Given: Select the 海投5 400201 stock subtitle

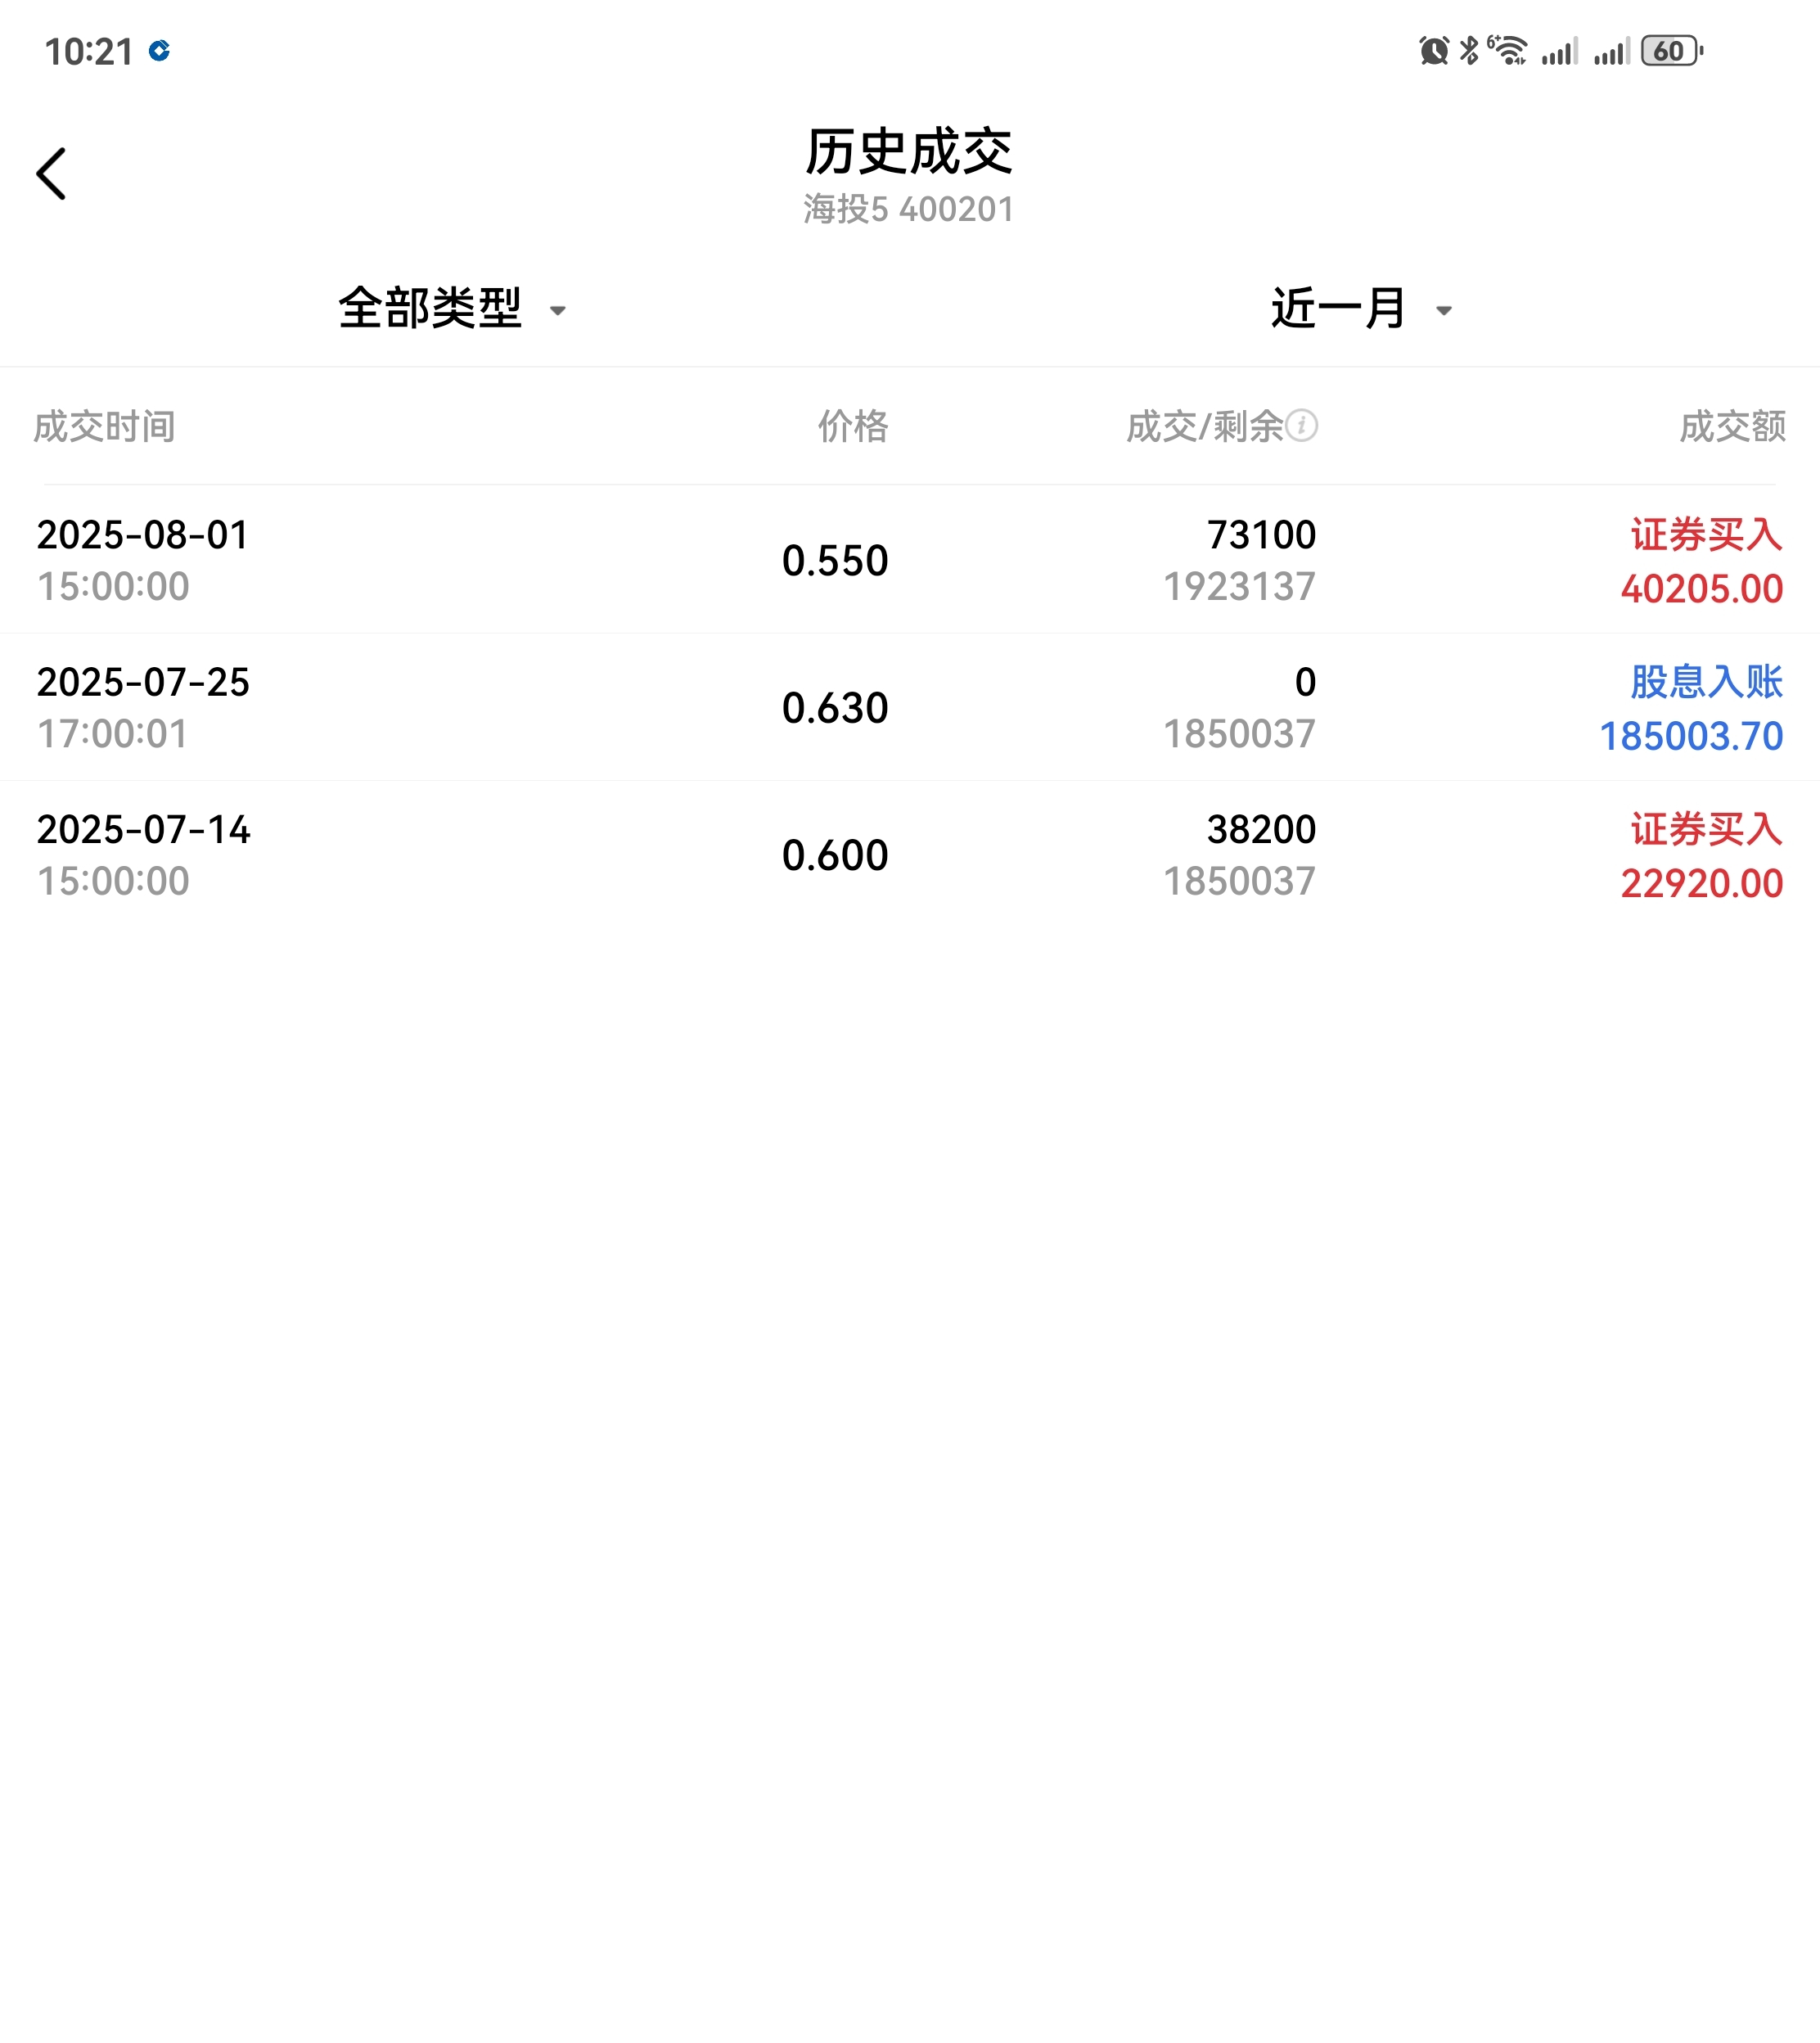Looking at the screenshot, I should point(909,210).
